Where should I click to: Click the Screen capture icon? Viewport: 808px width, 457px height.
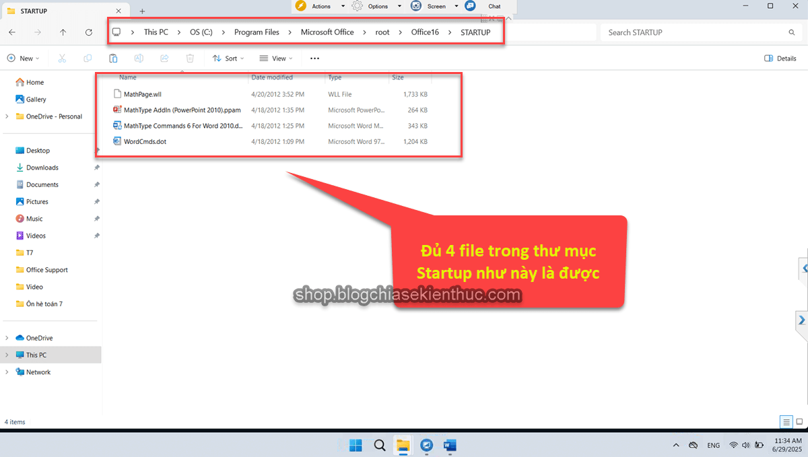416,6
